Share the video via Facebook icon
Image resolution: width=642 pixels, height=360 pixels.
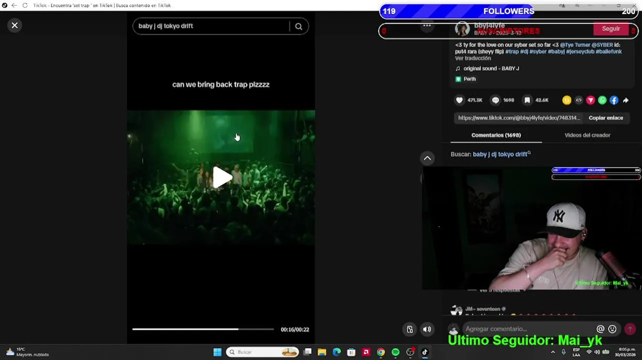pyautogui.click(x=614, y=100)
